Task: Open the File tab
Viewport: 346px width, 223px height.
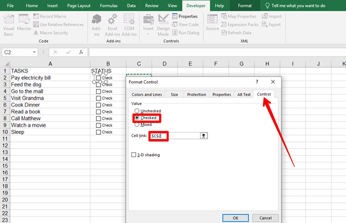Action: (x=10, y=6)
